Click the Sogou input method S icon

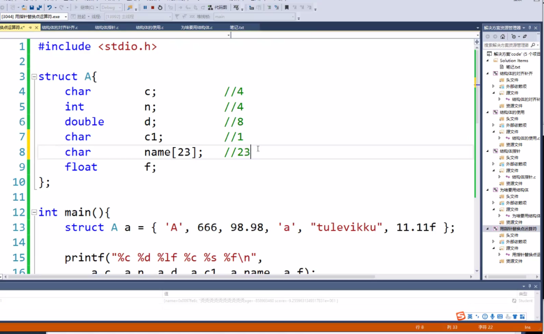coord(461,316)
